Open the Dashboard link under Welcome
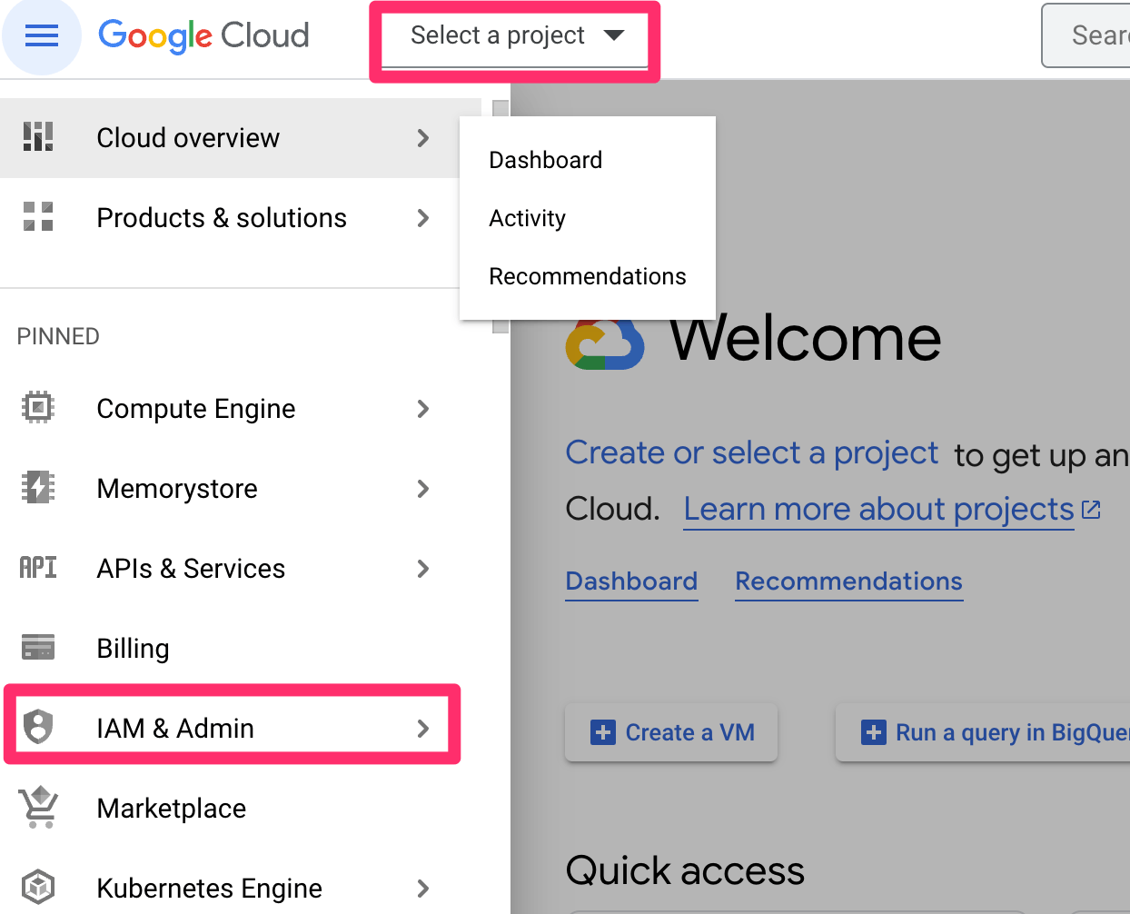The height and width of the screenshot is (914, 1130). pos(631,581)
